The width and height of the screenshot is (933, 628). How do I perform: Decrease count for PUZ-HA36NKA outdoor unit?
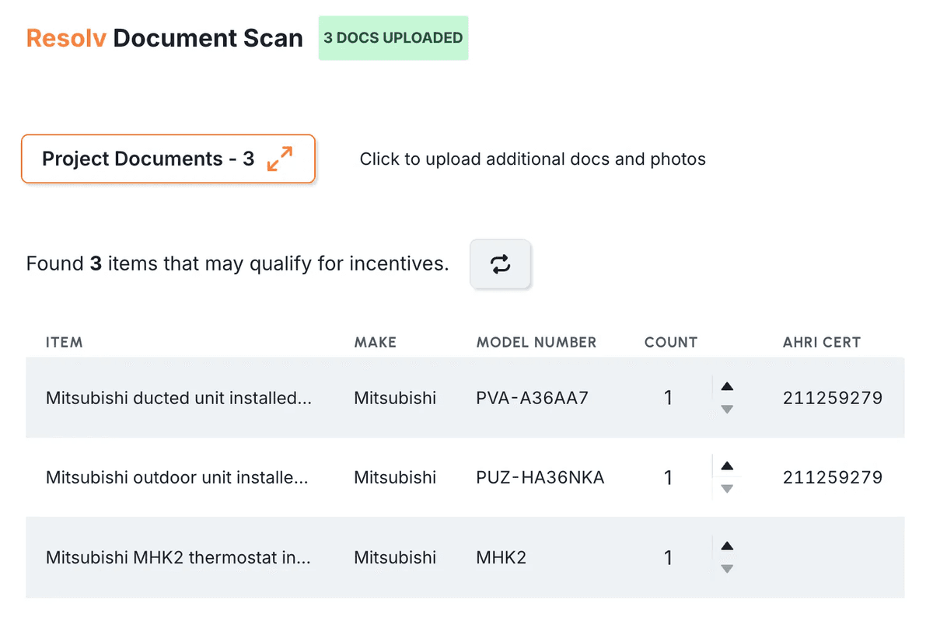click(726, 489)
